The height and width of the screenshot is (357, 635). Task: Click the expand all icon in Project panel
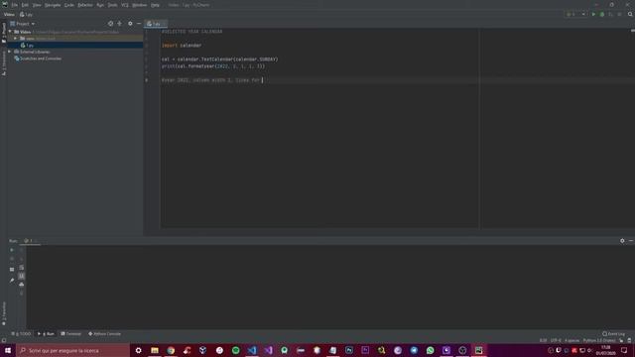click(119, 24)
